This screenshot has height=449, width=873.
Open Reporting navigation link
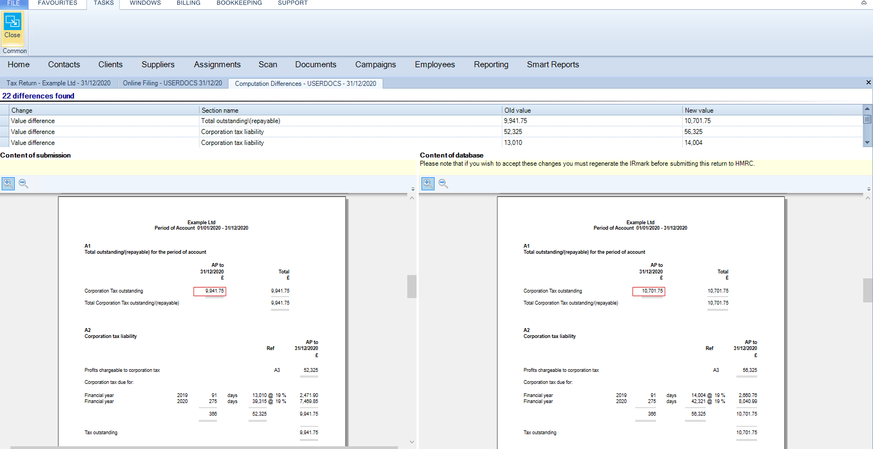[491, 65]
